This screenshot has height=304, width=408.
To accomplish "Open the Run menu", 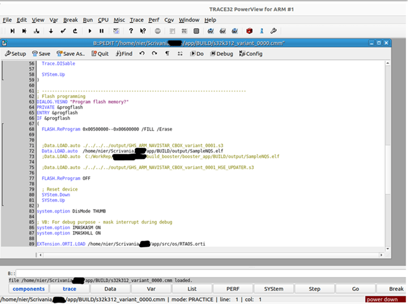I will coord(88,20).
